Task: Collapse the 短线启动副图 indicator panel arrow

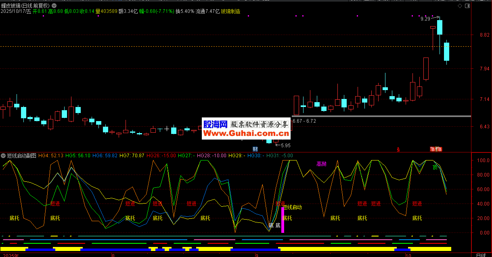Action: (3, 156)
